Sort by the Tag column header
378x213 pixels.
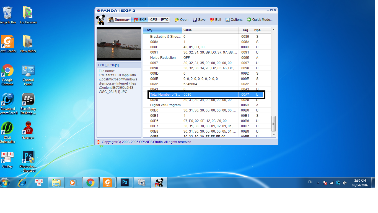point(245,30)
